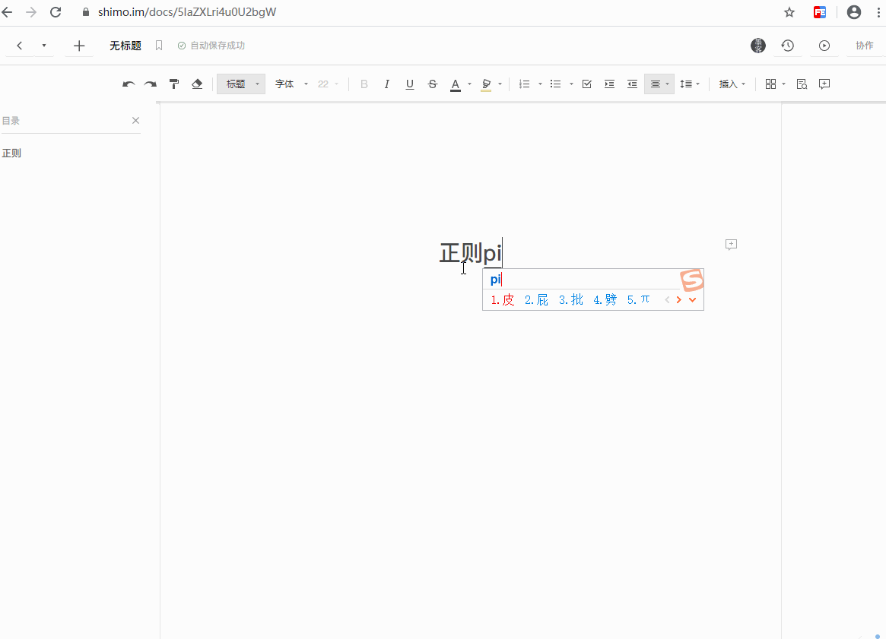Open line spacing options

689,84
